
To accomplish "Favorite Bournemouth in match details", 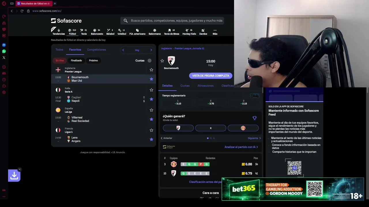I will [162, 61].
